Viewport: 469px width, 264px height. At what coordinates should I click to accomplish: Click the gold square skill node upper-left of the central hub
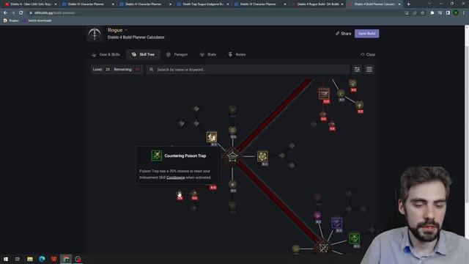point(212,137)
